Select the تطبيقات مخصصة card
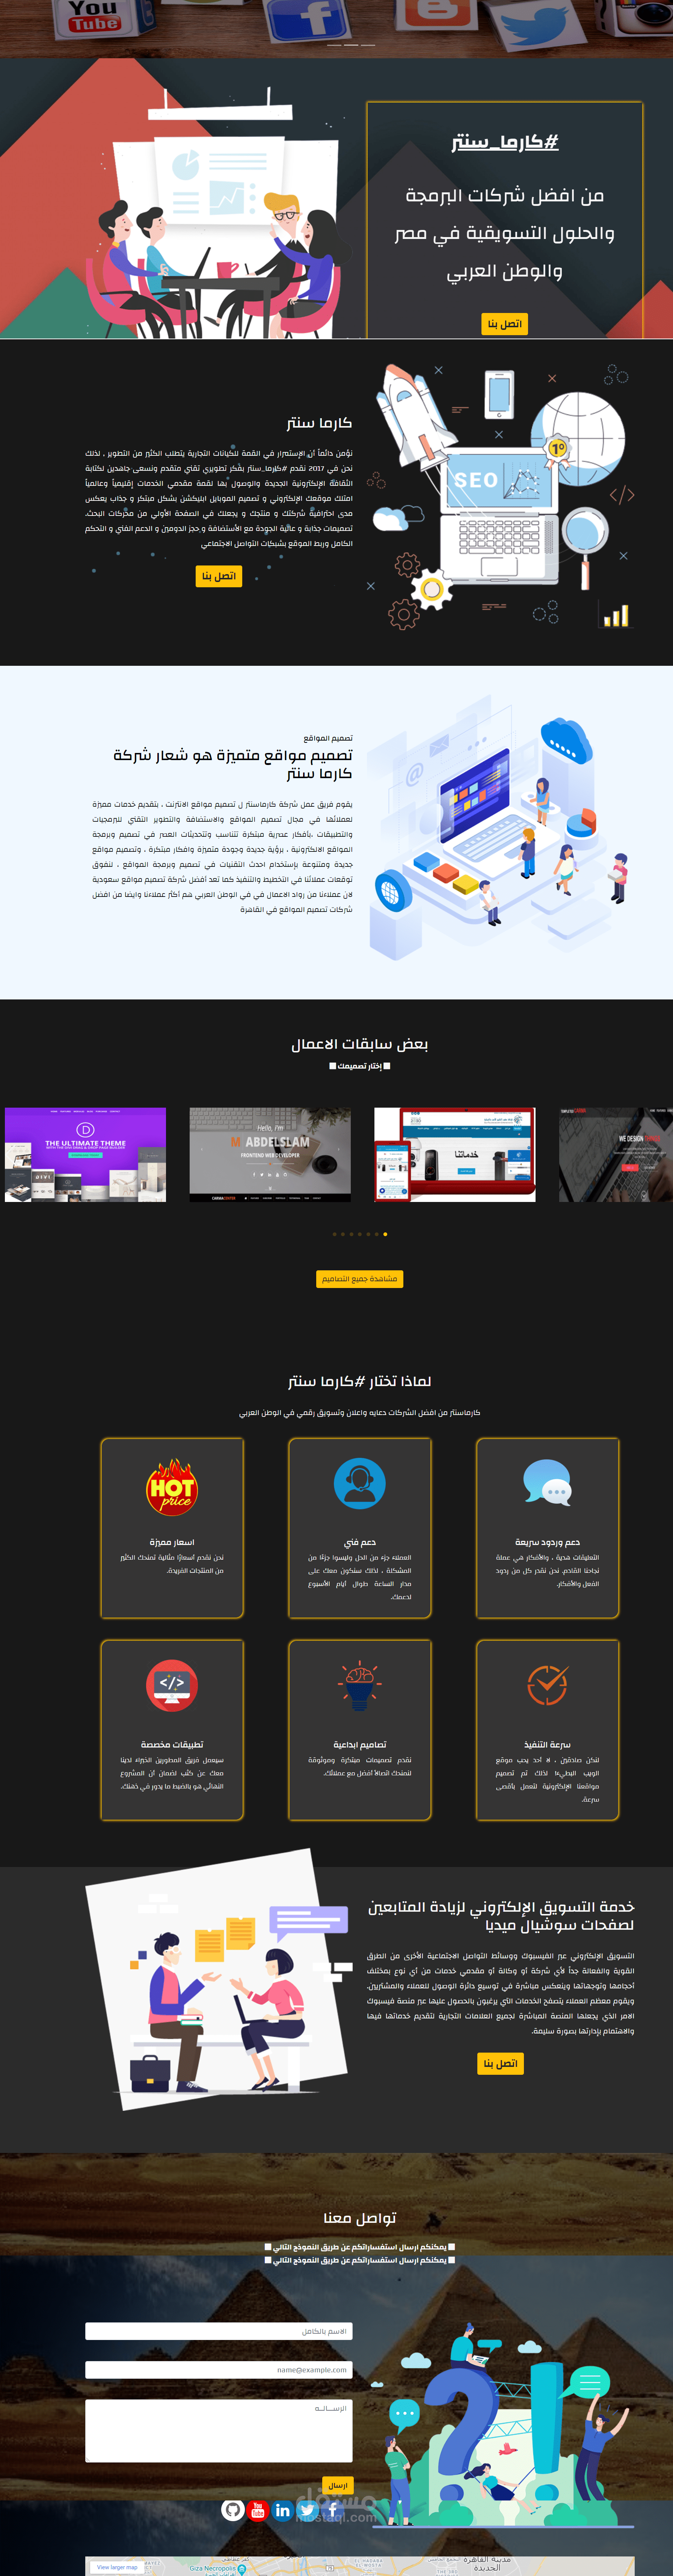Screen dimensions: 673x2576 coord(172,1730)
